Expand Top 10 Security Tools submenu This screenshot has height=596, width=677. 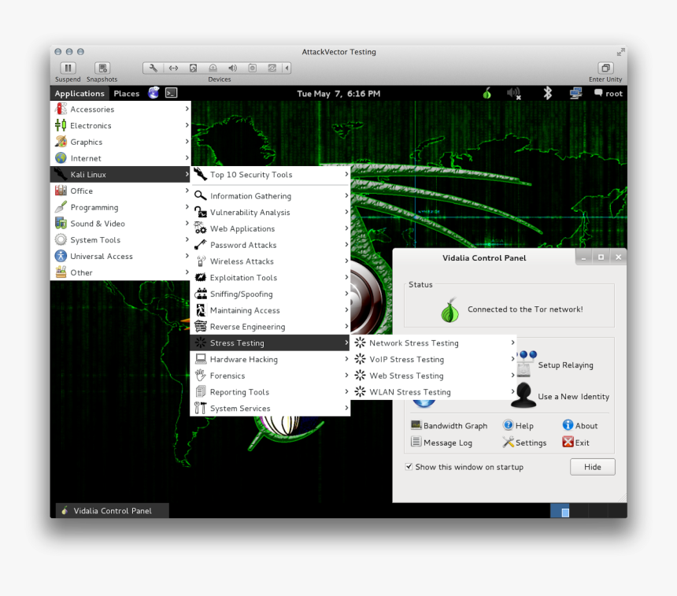tap(346, 174)
